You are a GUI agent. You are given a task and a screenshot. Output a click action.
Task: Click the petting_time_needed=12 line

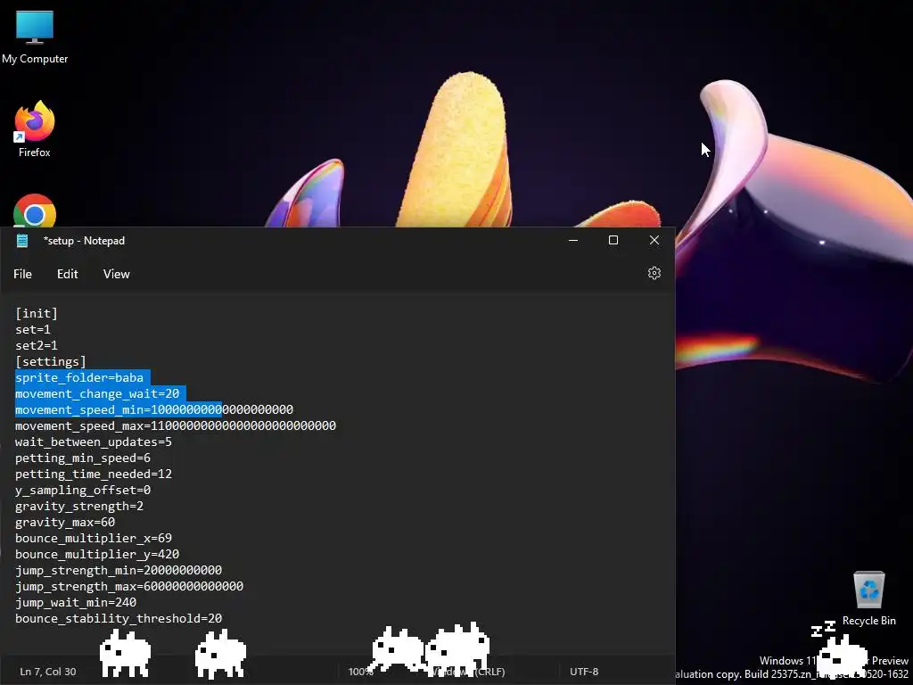(x=94, y=475)
